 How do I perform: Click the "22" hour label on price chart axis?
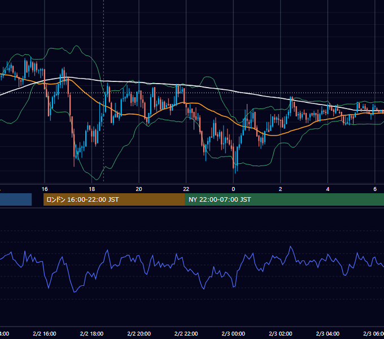186,189
